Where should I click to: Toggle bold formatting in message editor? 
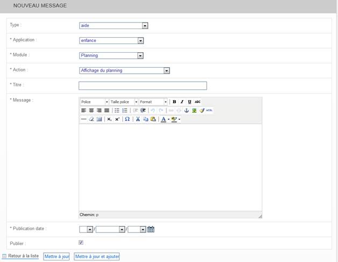(x=174, y=102)
